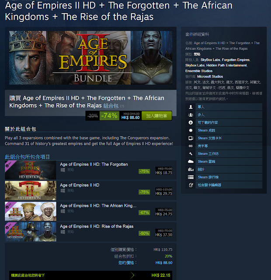Click the stats bar chart icon
271x280 pixels.
click(x=191, y=169)
